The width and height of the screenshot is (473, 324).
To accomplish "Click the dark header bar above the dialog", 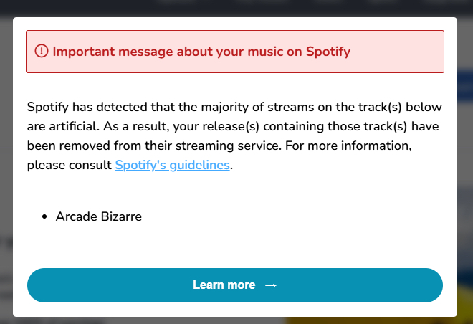I will click(236, 7).
